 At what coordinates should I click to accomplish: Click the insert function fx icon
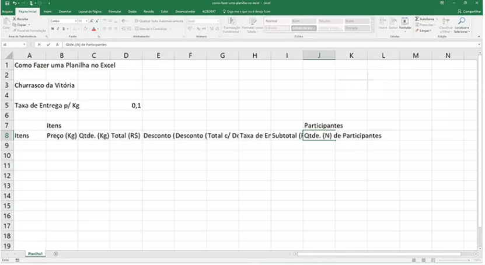coord(57,44)
